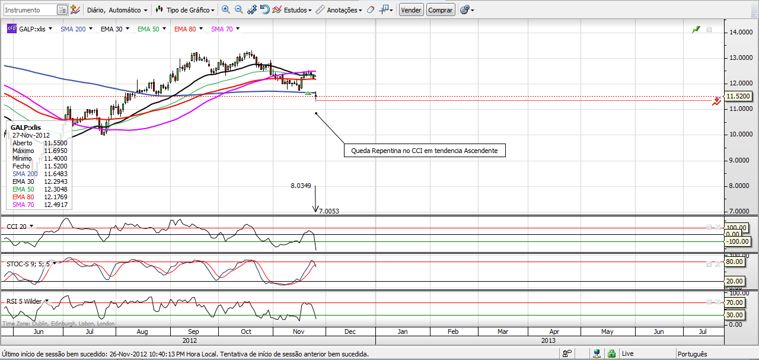Toggle maximize on RSI 5 Wilder panel
759x360 pixels.
click(708, 302)
